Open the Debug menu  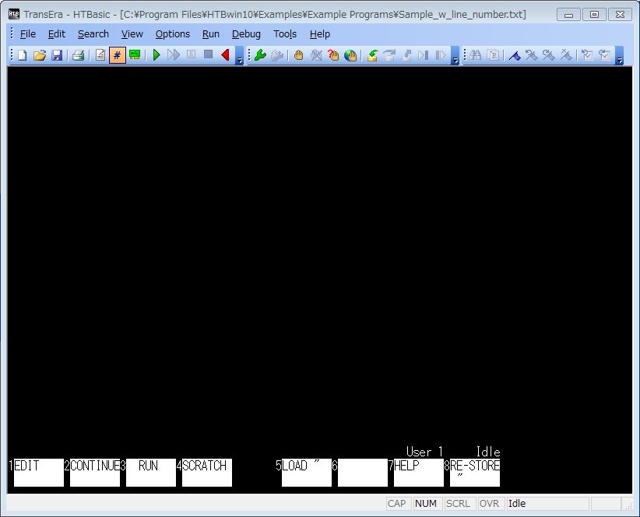246,33
